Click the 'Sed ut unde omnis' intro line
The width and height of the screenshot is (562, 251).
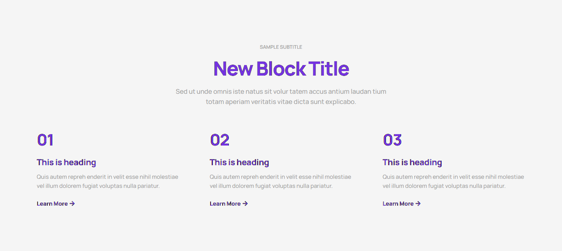coord(281,91)
